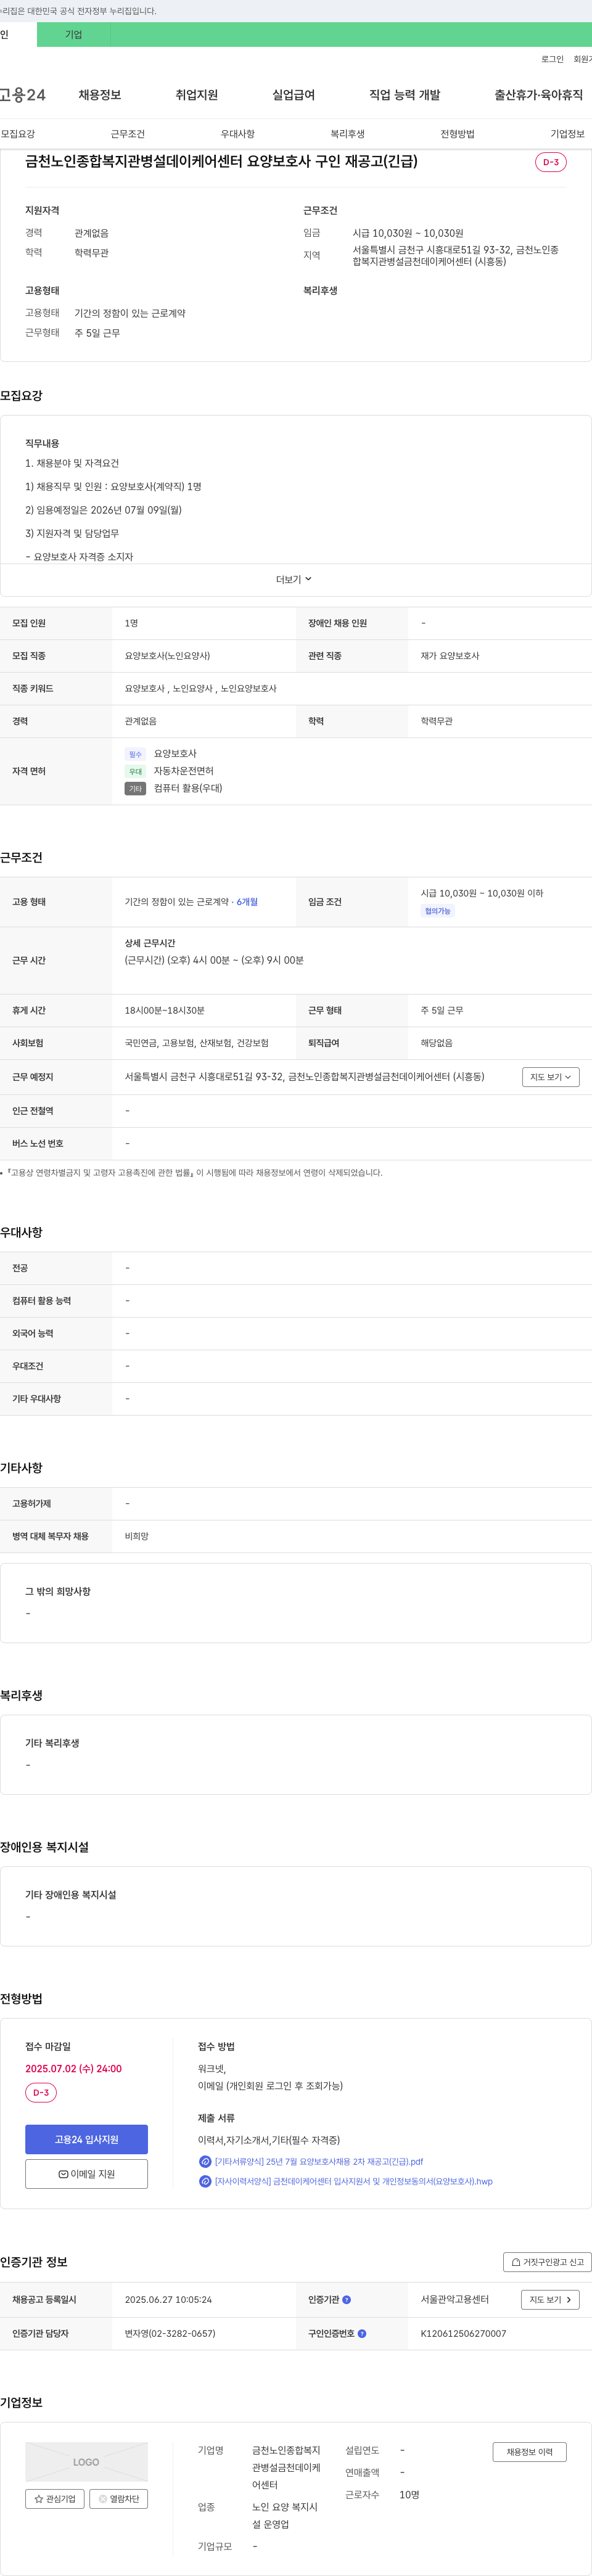Click registration time 2025.06.27 10:05:24
The width and height of the screenshot is (592, 2576).
click(x=168, y=2299)
